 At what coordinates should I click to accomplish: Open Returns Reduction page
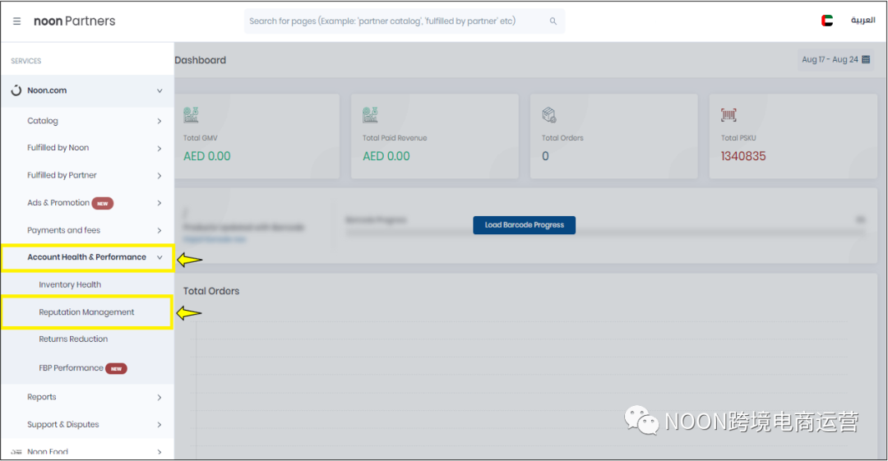pyautogui.click(x=73, y=339)
